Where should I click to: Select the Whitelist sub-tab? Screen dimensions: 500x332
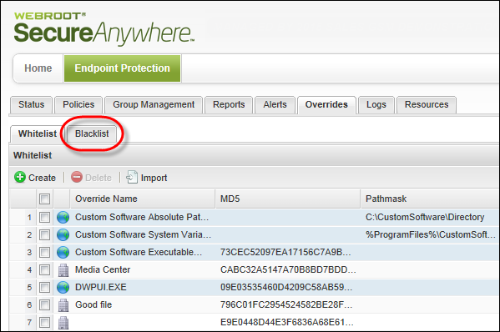pos(38,133)
